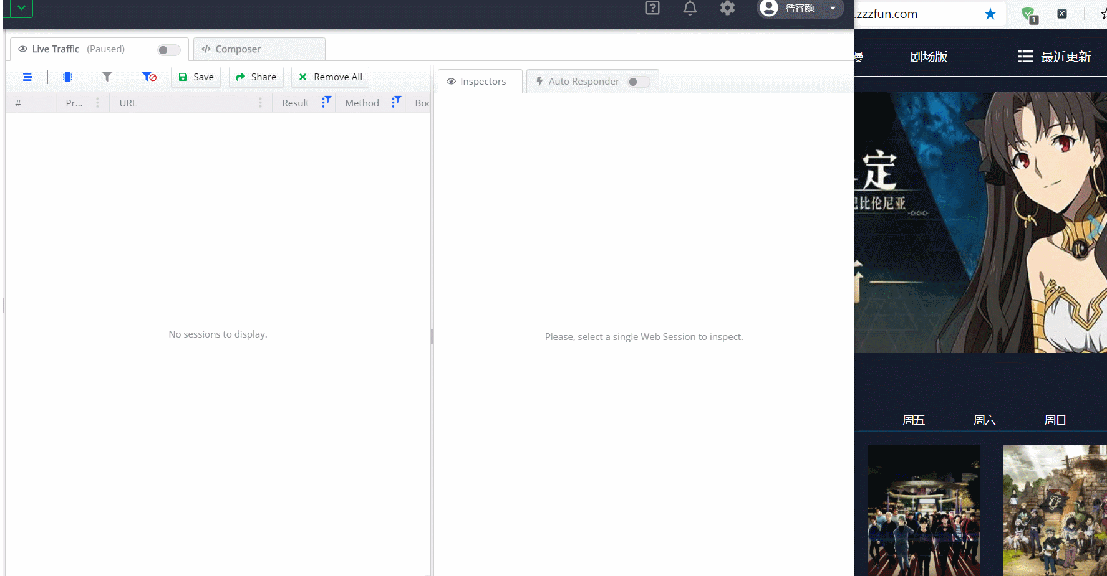Open the night-scene group anime thumbnail
This screenshot has width=1107, height=576.
point(924,511)
